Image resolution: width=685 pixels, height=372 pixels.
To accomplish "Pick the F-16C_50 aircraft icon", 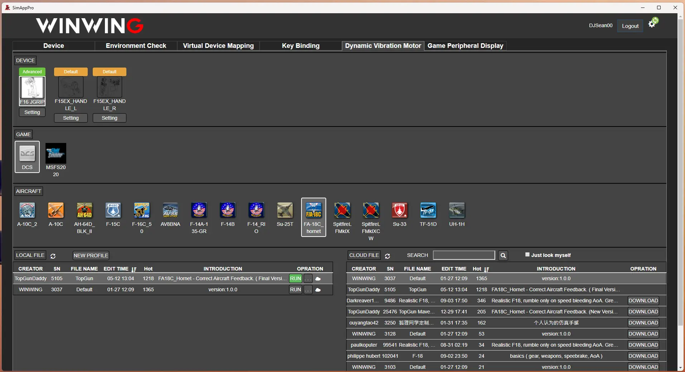I will 142,210.
